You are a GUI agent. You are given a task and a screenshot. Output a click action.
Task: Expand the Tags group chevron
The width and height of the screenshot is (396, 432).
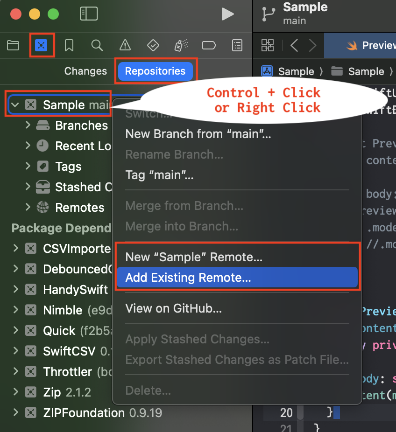tap(28, 166)
